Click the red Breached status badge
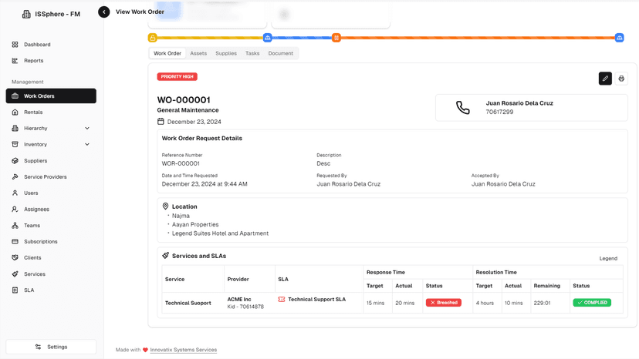 coord(444,303)
